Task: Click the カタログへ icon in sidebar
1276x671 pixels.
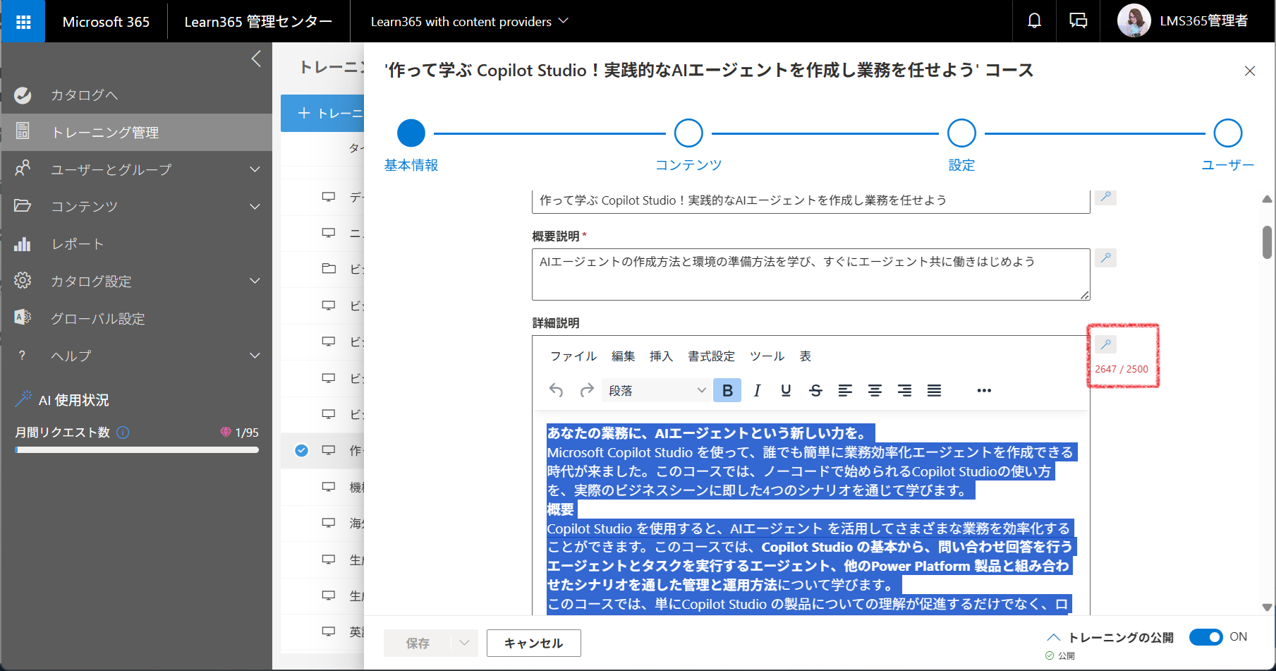Action: [x=23, y=95]
